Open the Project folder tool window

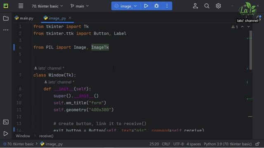click(6, 18)
